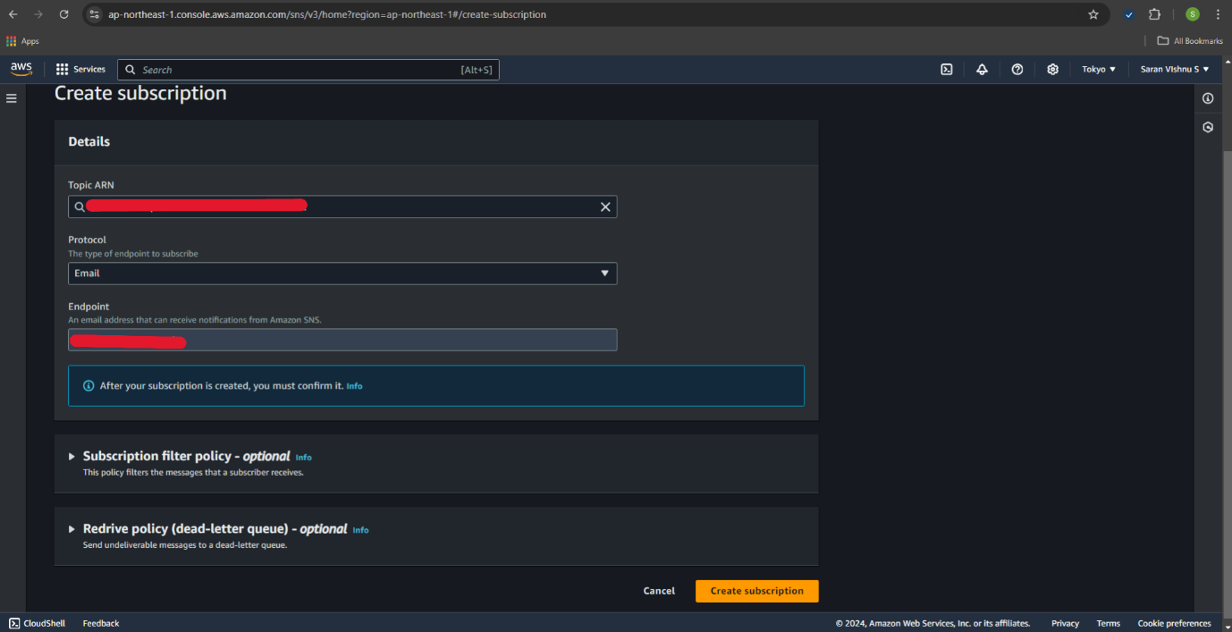Clear the Topic ARN field with X
This screenshot has width=1232, height=632.
click(x=605, y=206)
